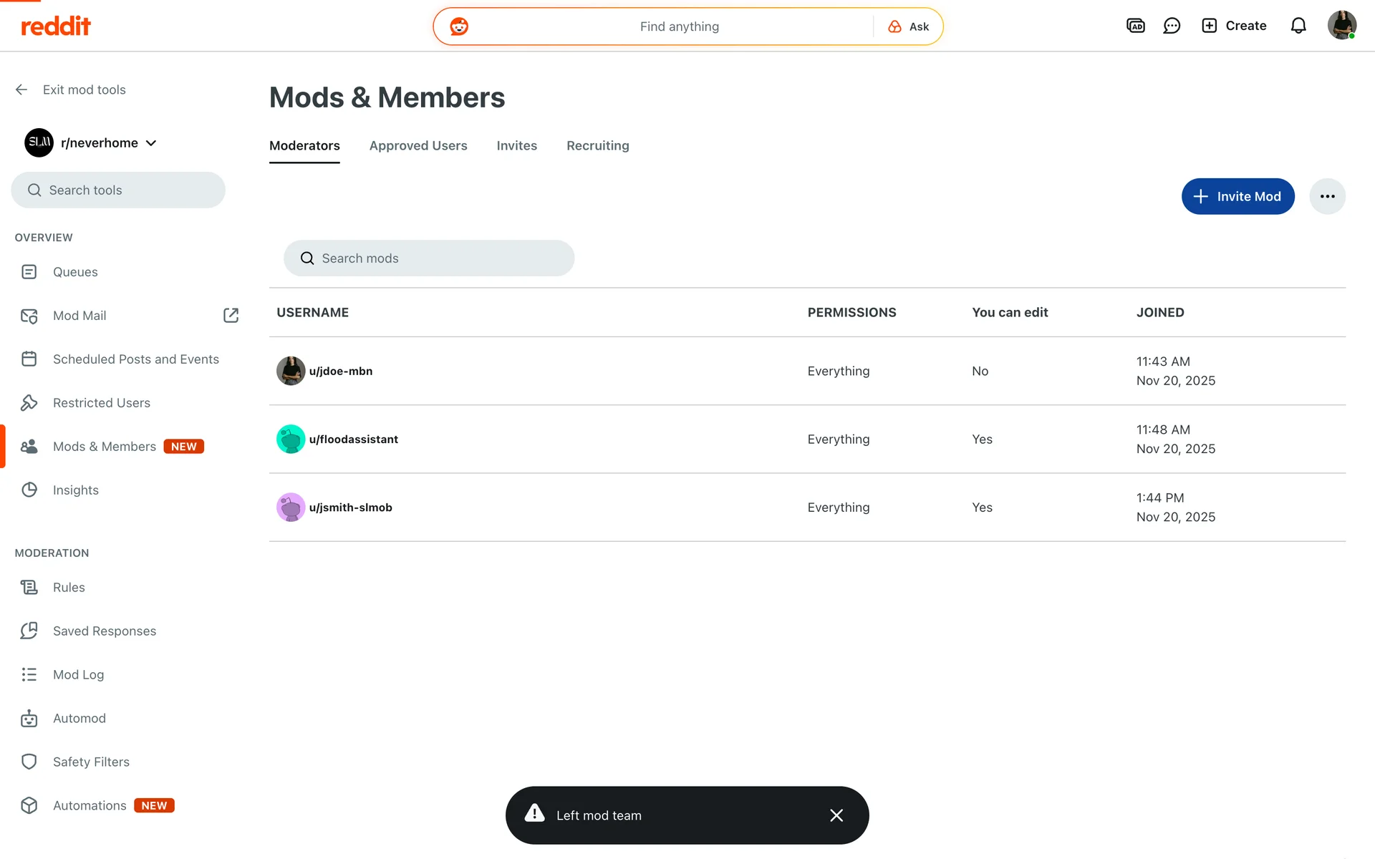Switch to the Approved Users tab

click(418, 145)
